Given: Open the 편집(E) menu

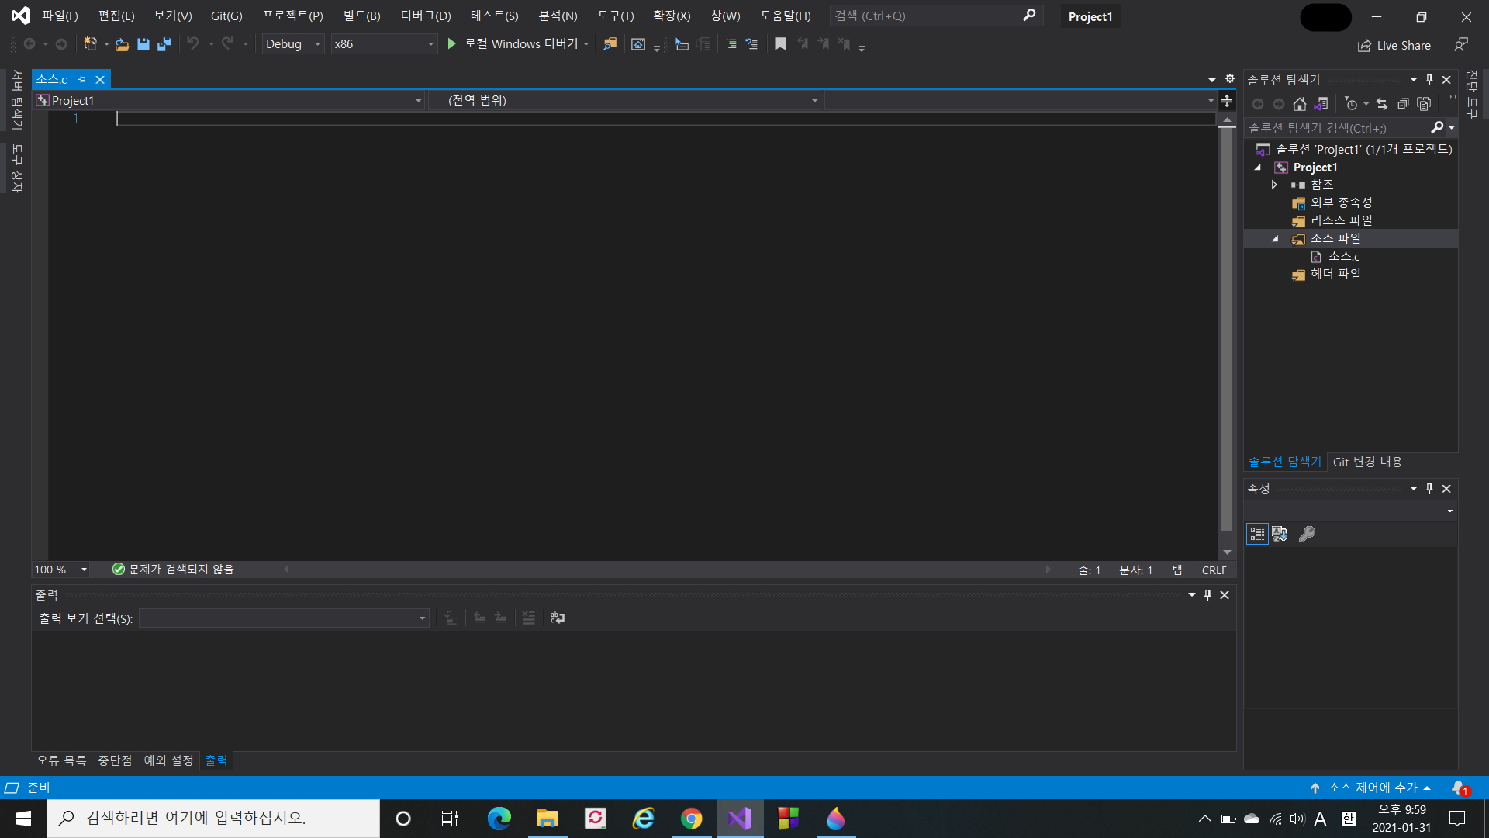Looking at the screenshot, I should coord(116,16).
